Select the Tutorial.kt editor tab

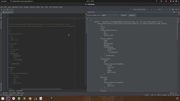(8, 12)
